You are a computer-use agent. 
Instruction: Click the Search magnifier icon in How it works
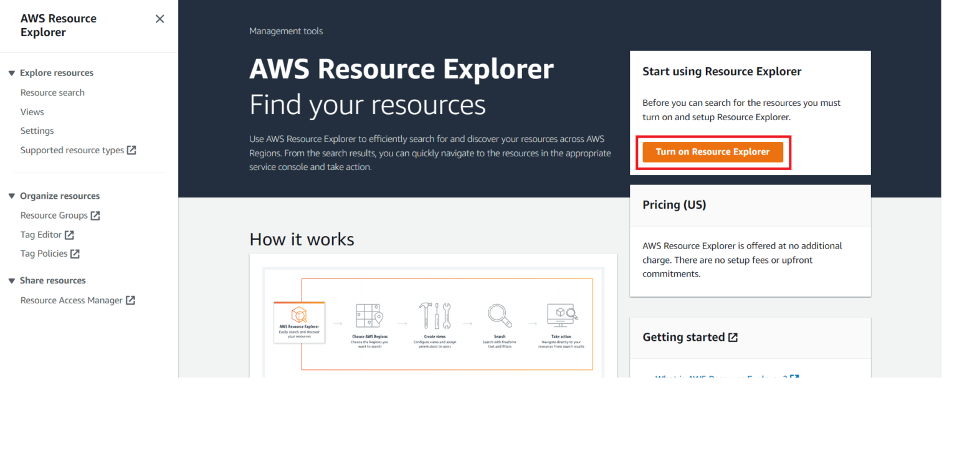click(498, 315)
